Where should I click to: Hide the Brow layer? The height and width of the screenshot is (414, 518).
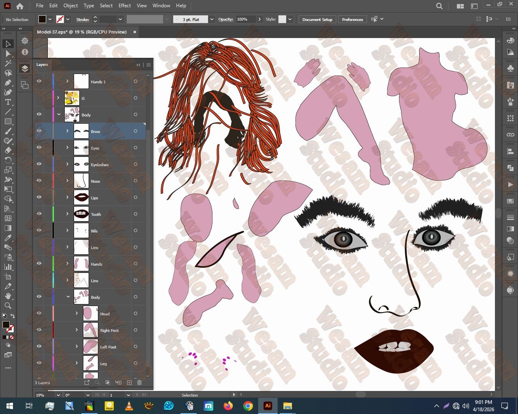[39, 131]
